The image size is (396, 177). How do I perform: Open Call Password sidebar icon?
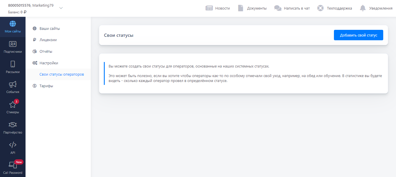(x=13, y=165)
